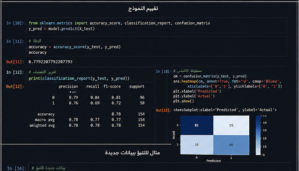Click the weighted avg row in report
Viewport: 299px width, 171px height.
42,126
